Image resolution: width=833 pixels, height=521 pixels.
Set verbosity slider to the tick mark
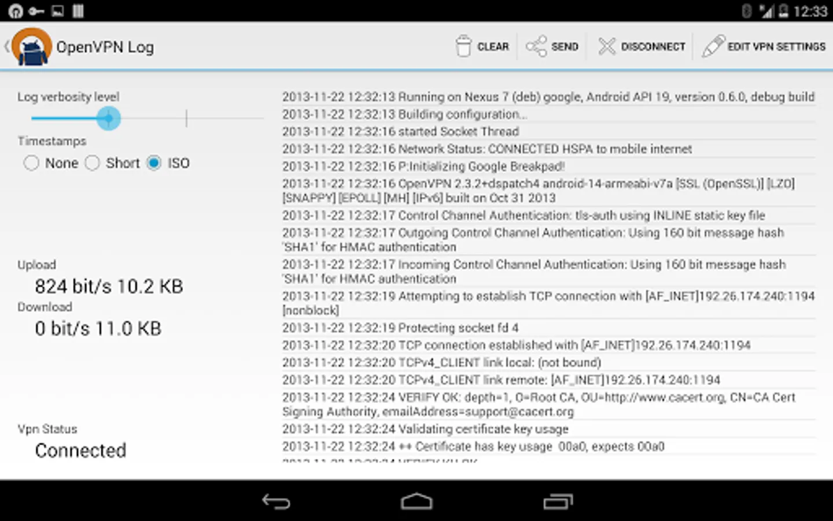coord(186,118)
